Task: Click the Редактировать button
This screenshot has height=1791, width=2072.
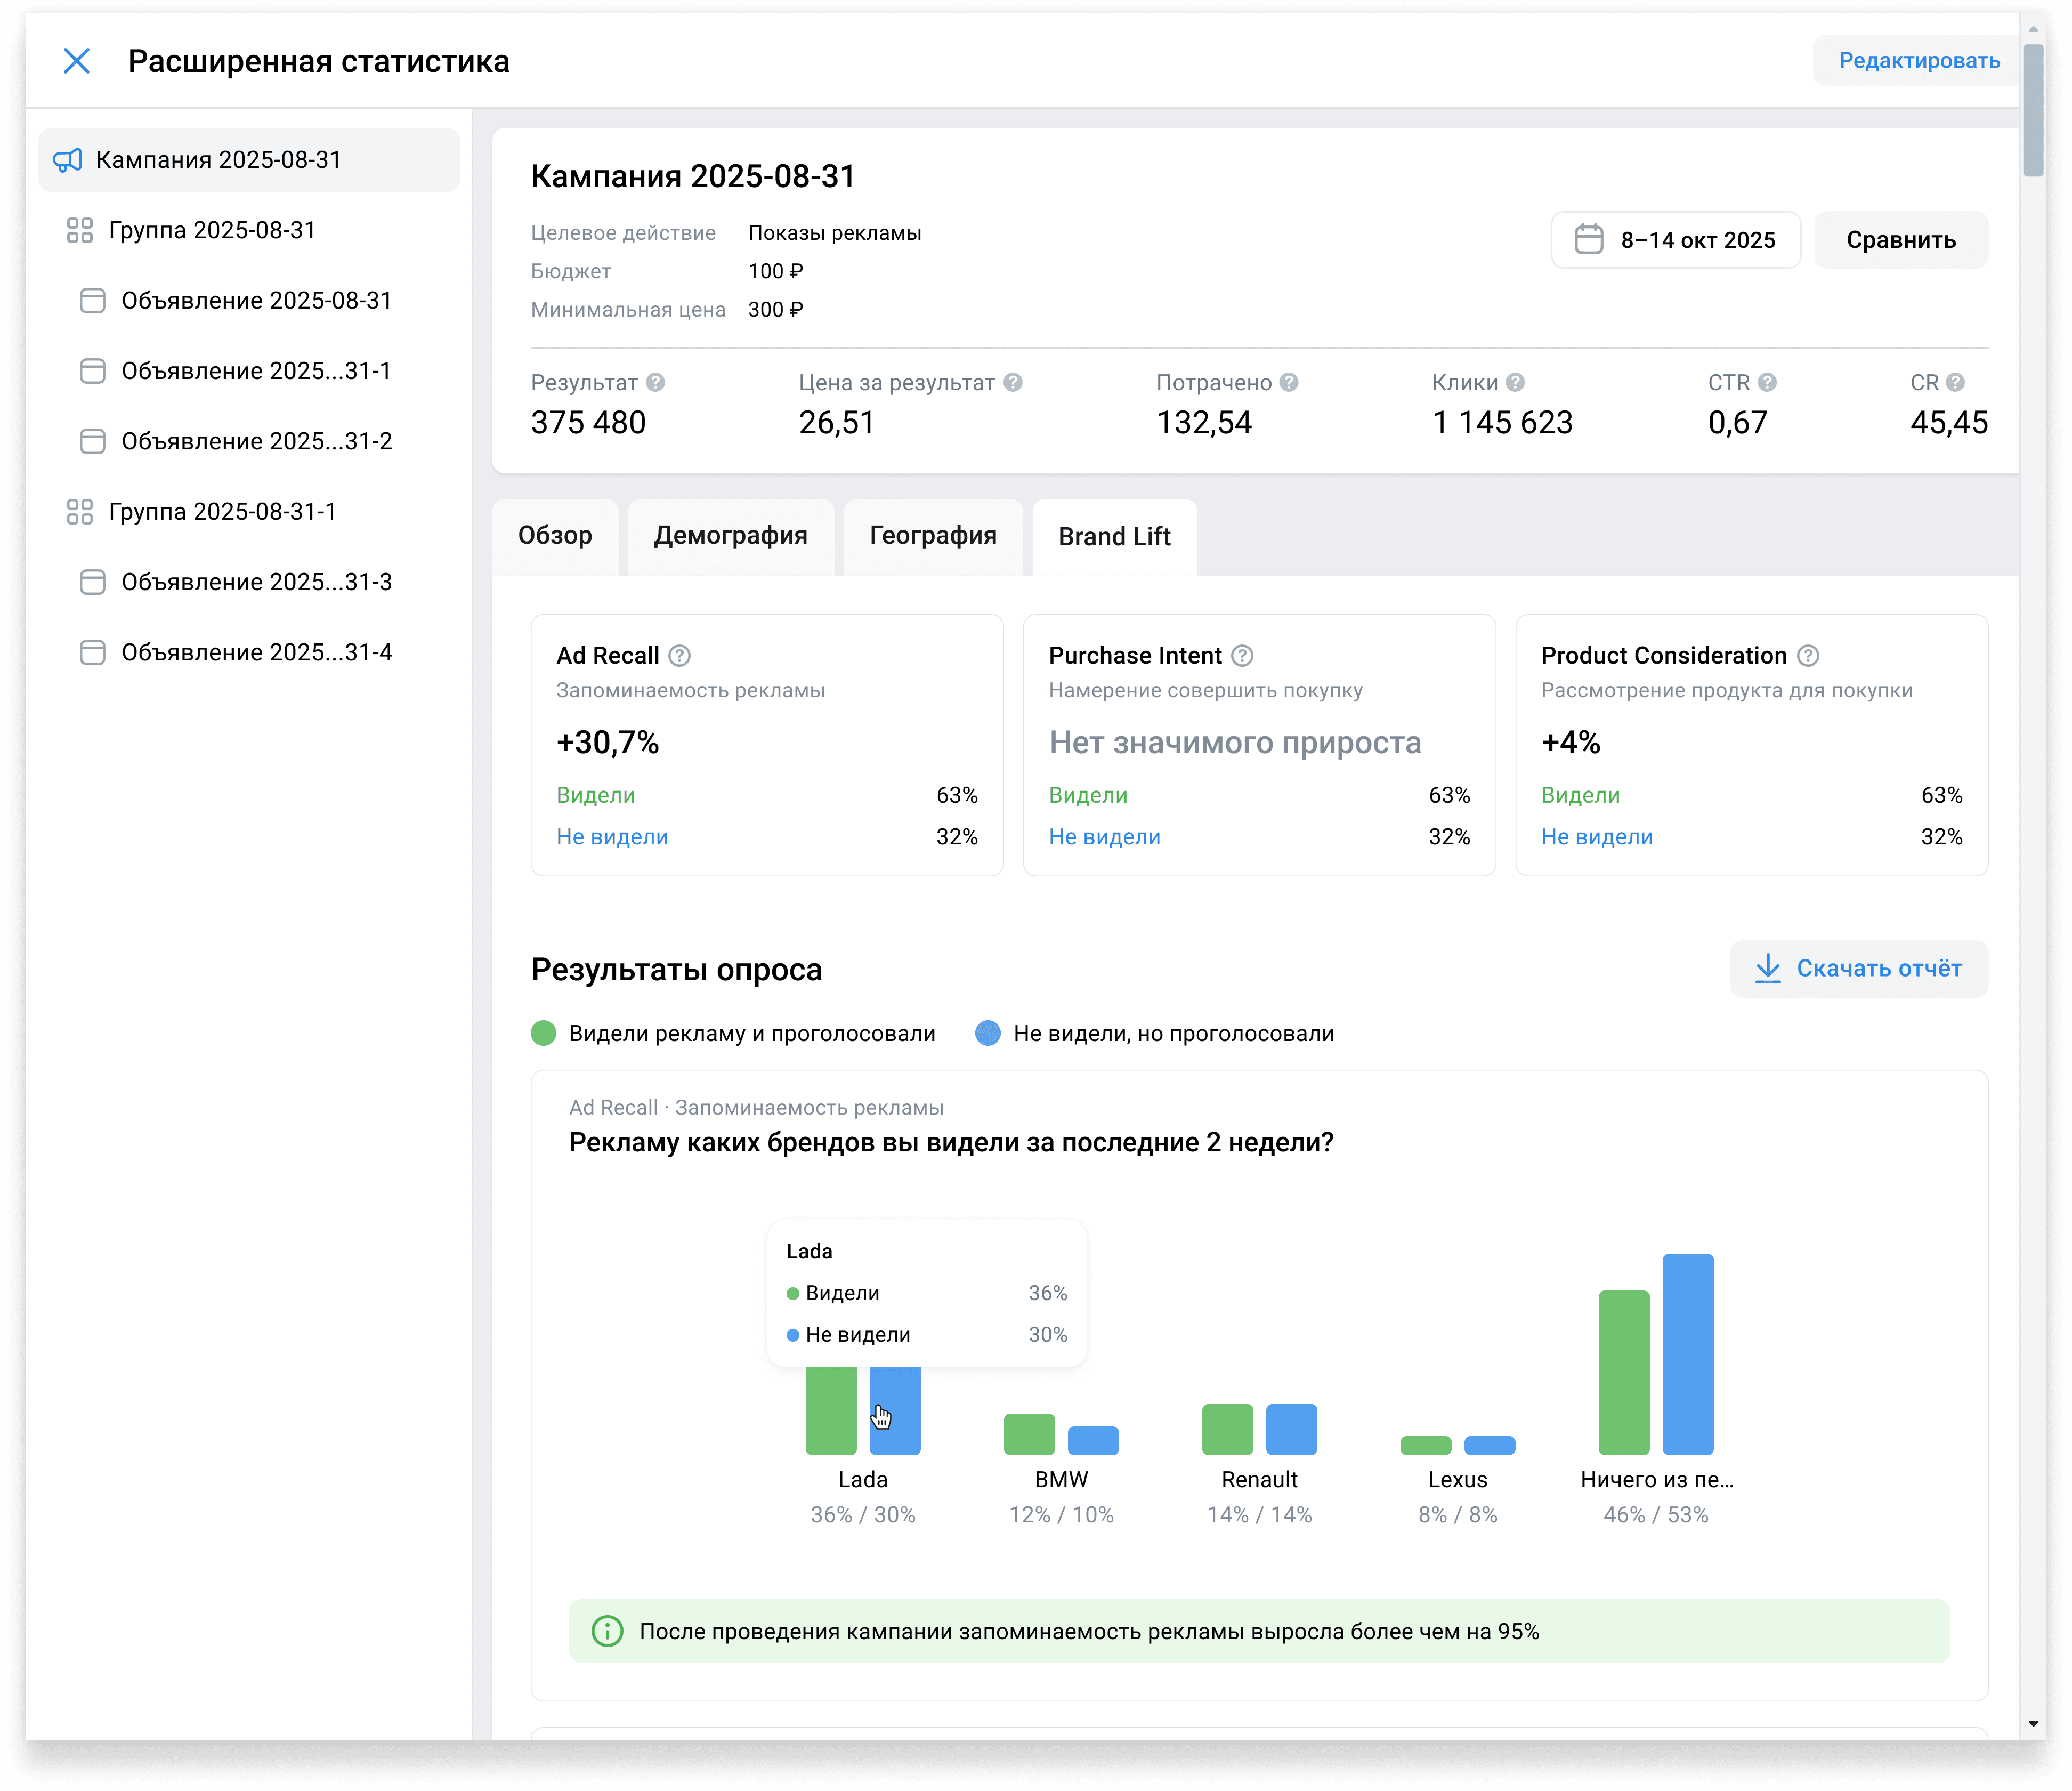Action: click(1918, 61)
